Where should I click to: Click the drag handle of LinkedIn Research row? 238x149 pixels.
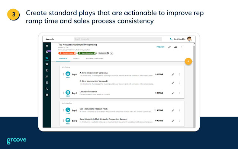coord(63,93)
